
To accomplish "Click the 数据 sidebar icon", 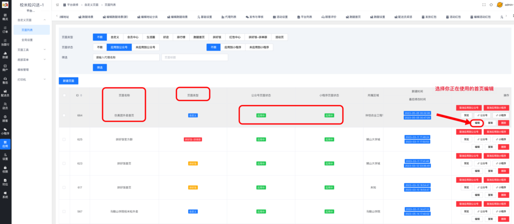I will point(5,55).
